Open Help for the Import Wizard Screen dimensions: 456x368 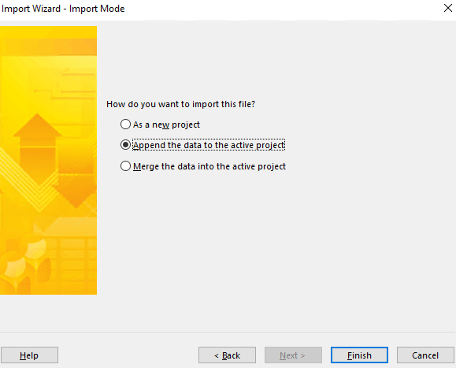coord(29,355)
